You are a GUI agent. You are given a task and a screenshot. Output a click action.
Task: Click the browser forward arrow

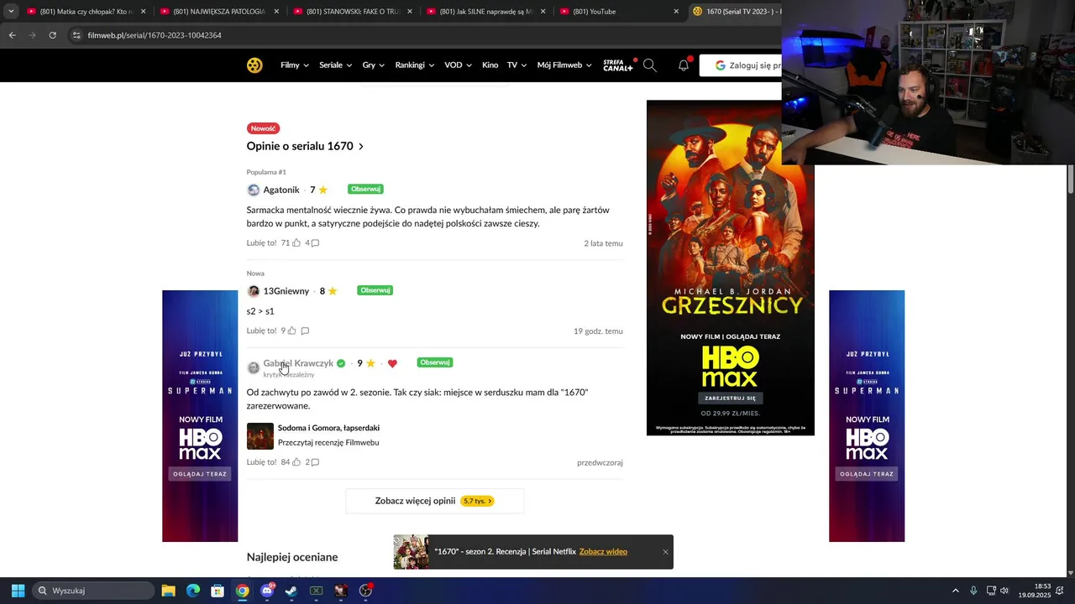[32, 35]
